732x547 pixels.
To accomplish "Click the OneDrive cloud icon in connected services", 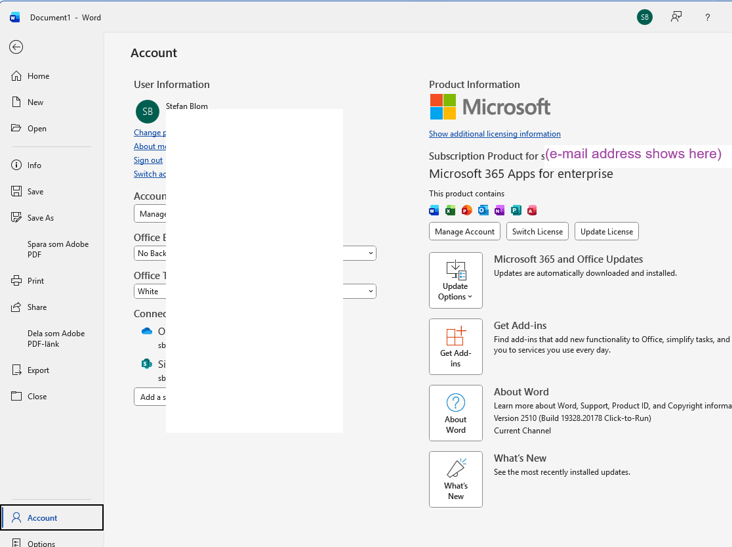I will click(146, 331).
